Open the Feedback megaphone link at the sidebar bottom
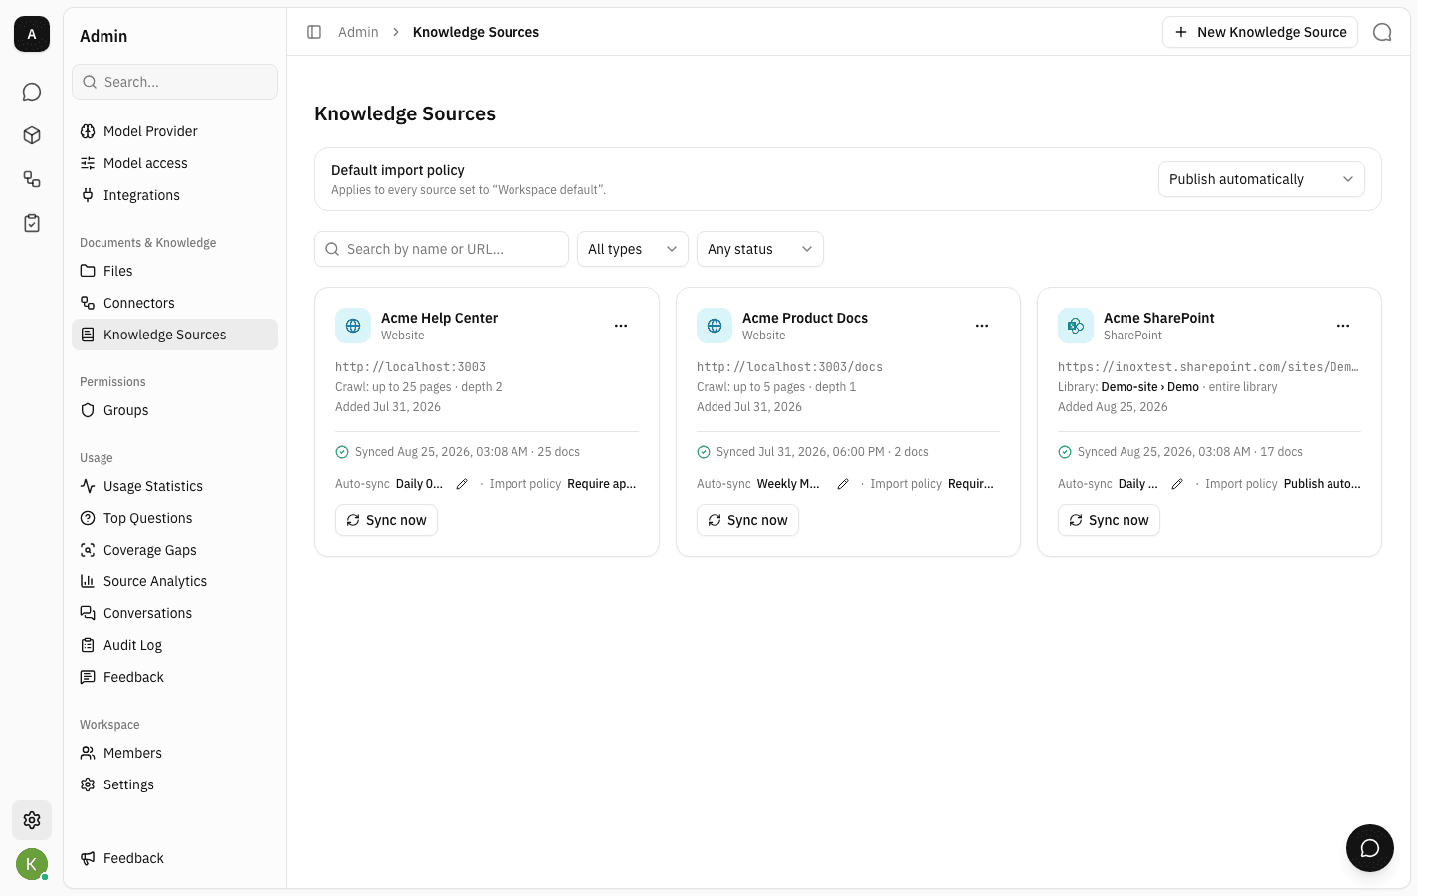This screenshot has height=896, width=1433. point(174,858)
